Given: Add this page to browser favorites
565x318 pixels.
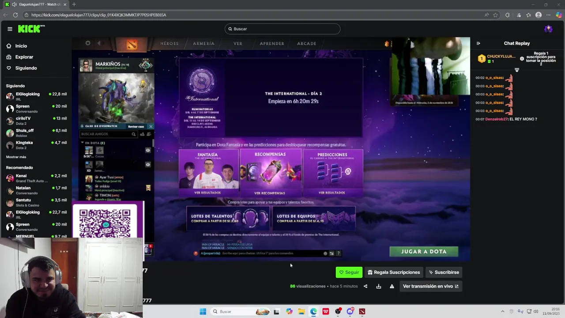Looking at the screenshot, I should 496,15.
